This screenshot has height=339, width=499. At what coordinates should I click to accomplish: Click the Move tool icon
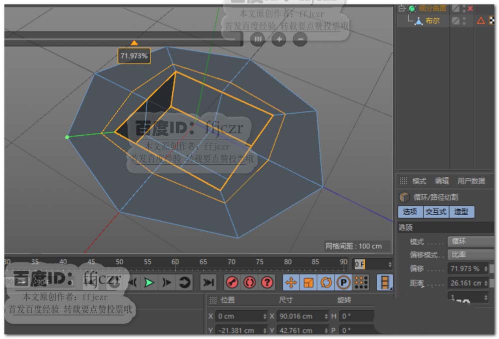coord(291,283)
